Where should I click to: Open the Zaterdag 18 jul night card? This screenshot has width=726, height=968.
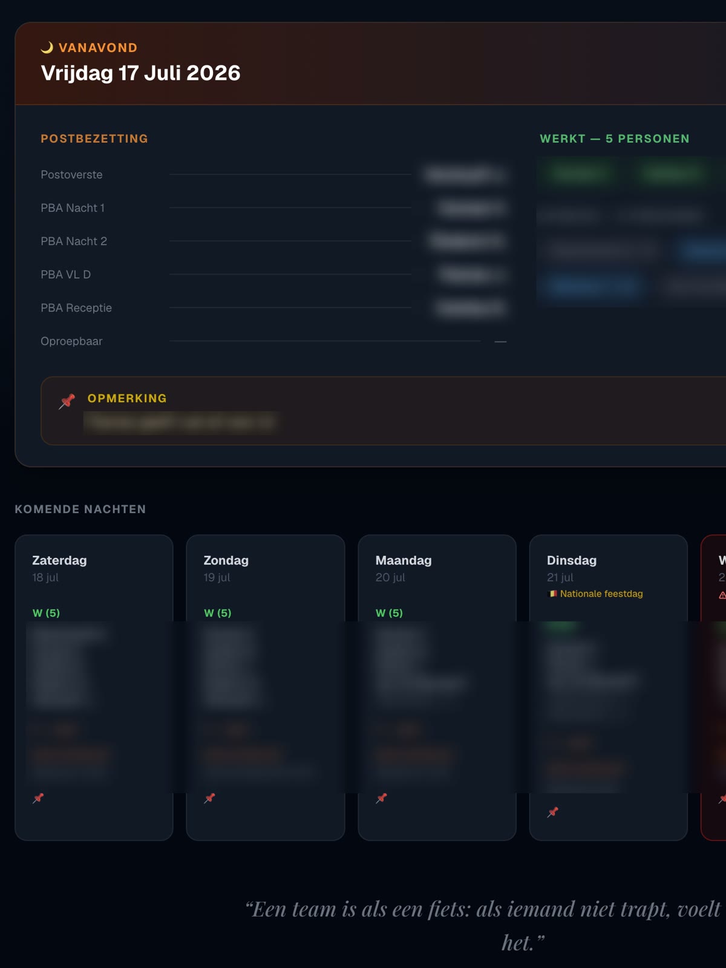pyautogui.click(x=94, y=687)
